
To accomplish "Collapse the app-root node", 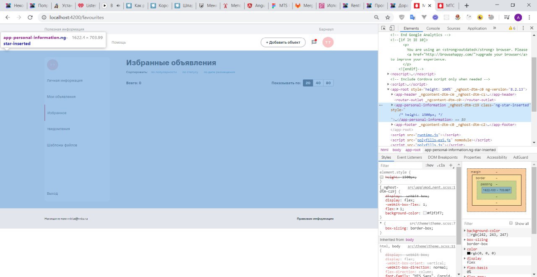I will pyautogui.click(x=388, y=89).
